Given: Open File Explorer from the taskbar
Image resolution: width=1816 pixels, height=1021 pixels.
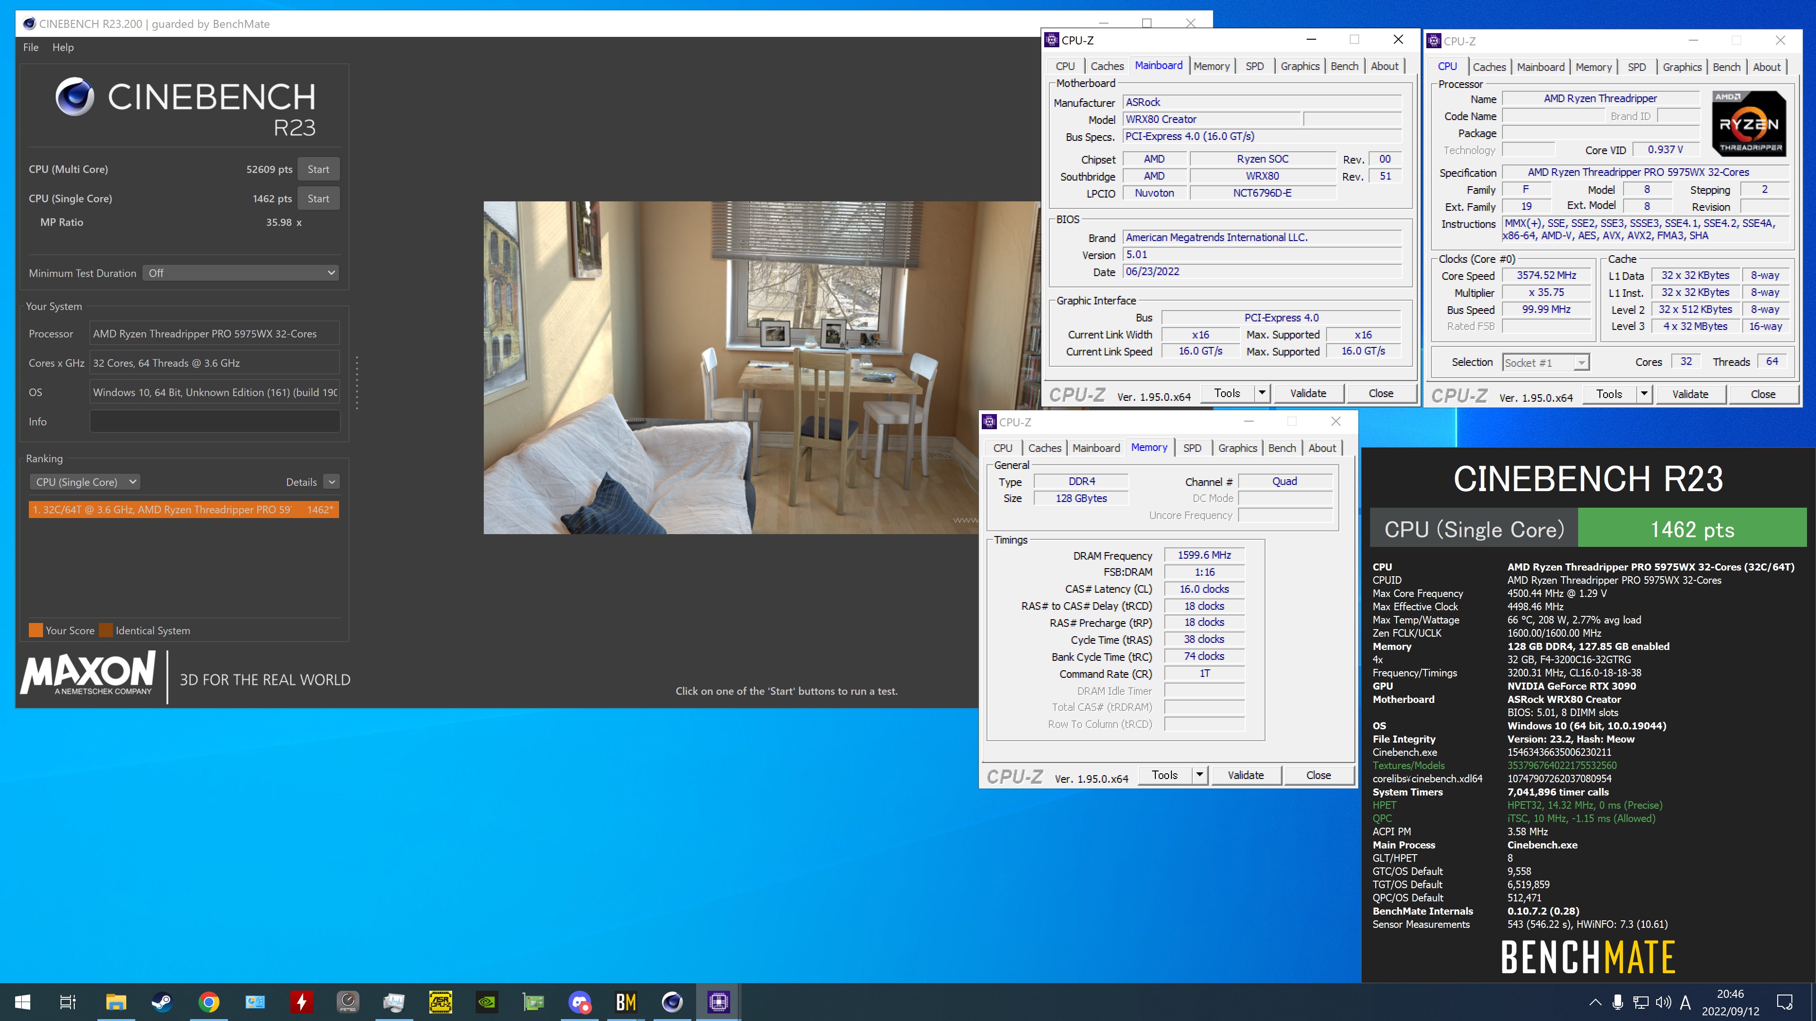Looking at the screenshot, I should click(115, 1001).
